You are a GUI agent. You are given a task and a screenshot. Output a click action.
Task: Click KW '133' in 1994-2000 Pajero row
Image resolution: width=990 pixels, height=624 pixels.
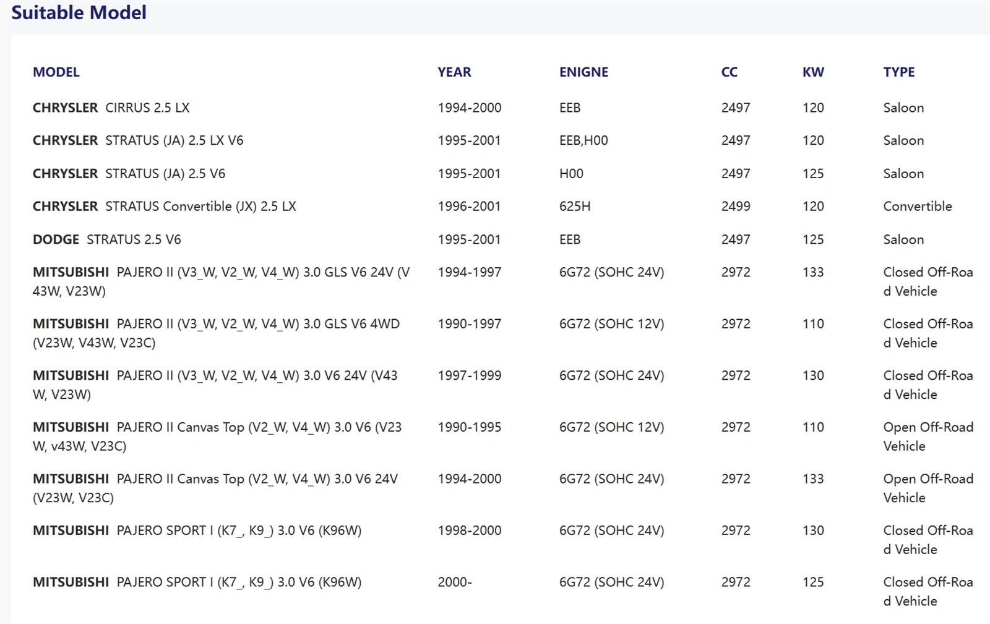813,479
